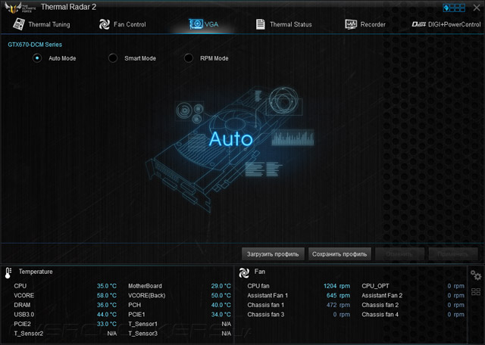Click the Thermal Radar 2 title text
485x345 pixels.
[68, 7]
